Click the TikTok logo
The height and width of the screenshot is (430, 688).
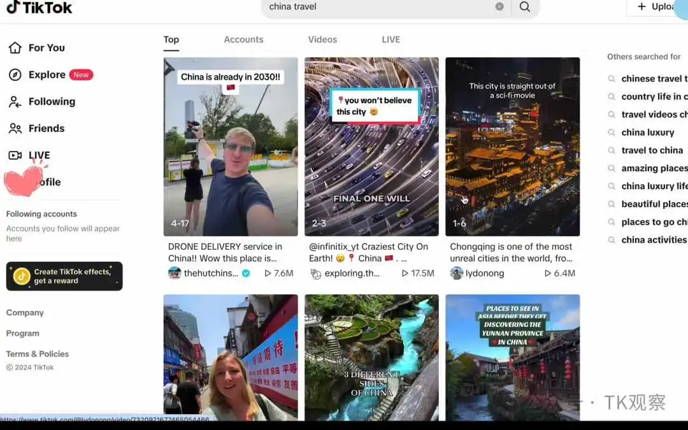(x=39, y=7)
